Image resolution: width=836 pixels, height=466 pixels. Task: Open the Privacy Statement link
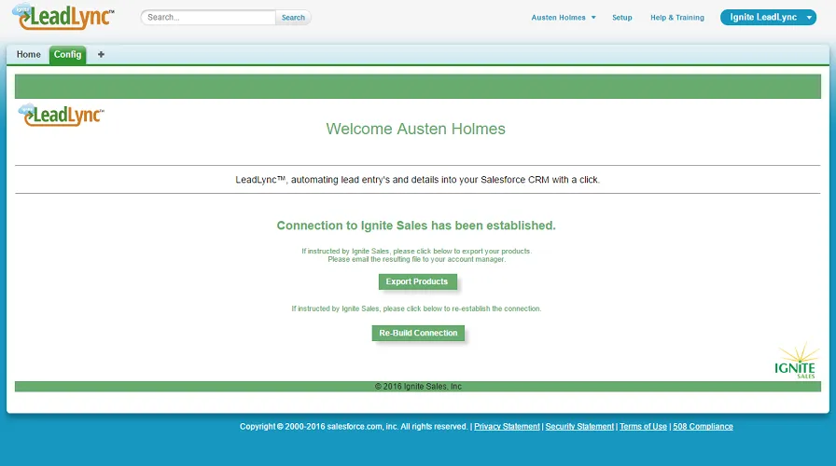point(507,427)
